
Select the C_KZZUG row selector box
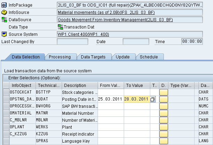[6, 134]
